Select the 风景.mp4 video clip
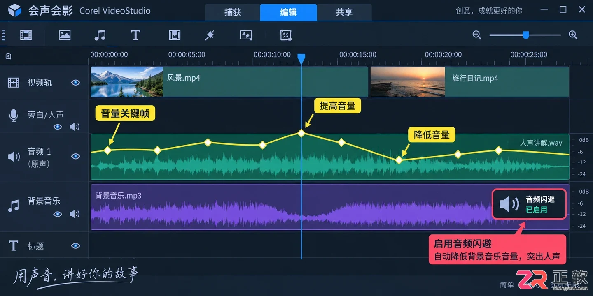This screenshot has height=296, width=593. pos(229,82)
